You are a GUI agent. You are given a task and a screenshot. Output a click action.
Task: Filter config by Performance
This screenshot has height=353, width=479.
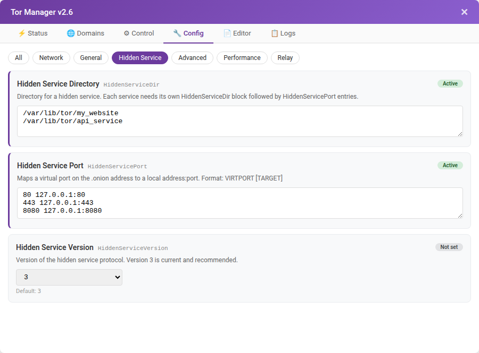(x=242, y=58)
